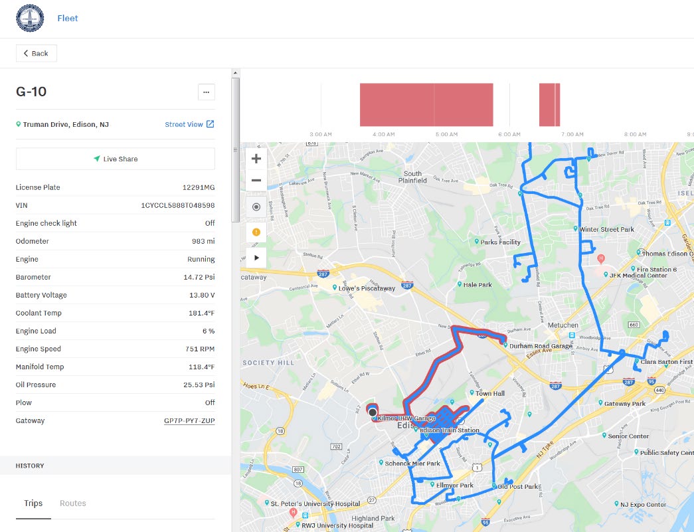Click the Truman Drive, Edison, NJ address

point(66,124)
